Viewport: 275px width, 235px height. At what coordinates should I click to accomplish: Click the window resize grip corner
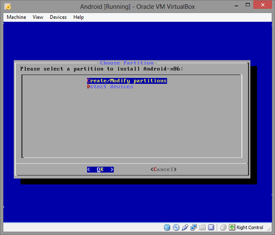point(269,229)
